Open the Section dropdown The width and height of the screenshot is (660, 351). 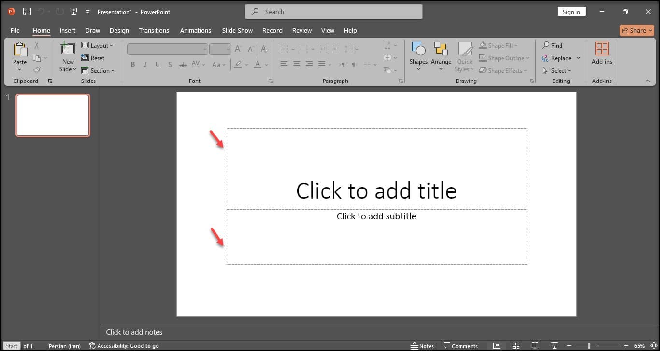(x=98, y=70)
